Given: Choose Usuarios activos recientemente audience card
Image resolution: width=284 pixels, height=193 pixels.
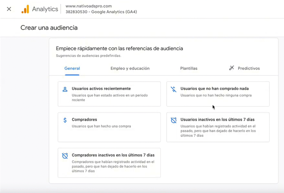Looking at the screenshot, I should [109, 94].
